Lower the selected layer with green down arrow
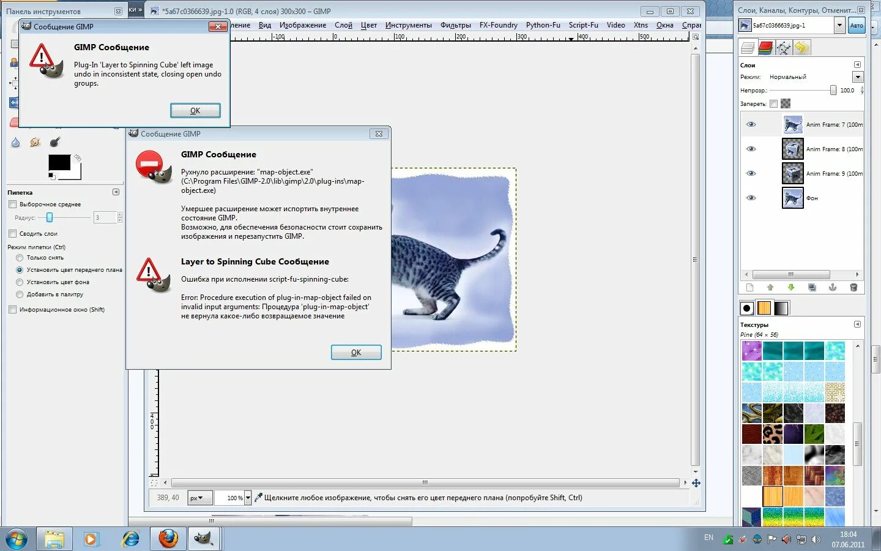The height and width of the screenshot is (551, 881). (791, 287)
